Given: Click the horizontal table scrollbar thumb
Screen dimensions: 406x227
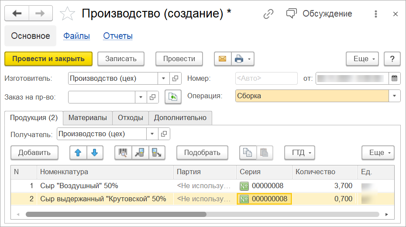Looking at the screenshot, I should click(x=116, y=214).
